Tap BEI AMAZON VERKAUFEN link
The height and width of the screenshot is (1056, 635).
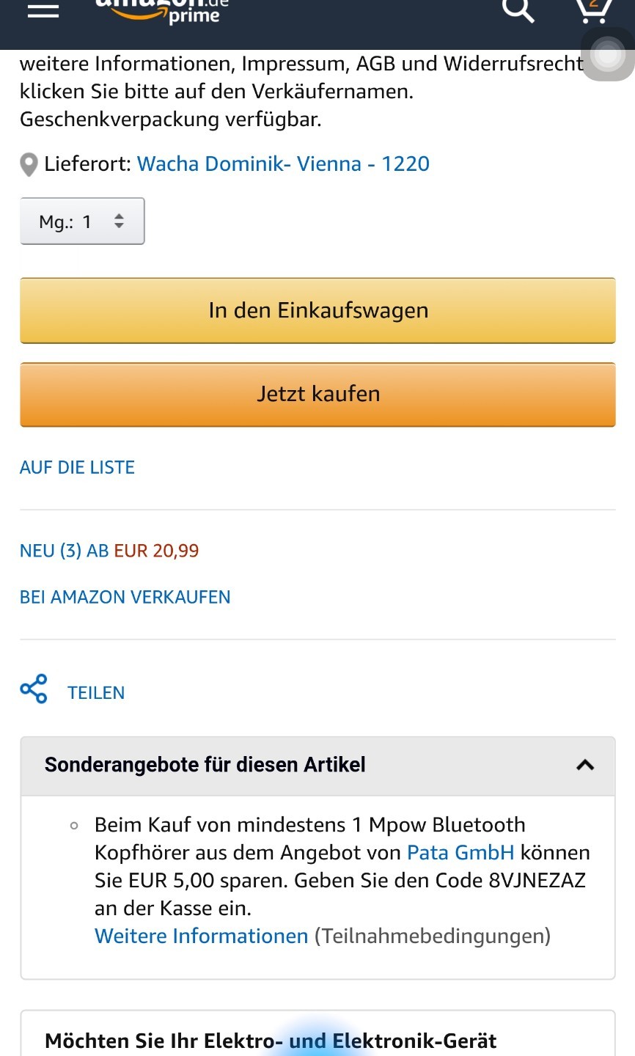click(125, 597)
